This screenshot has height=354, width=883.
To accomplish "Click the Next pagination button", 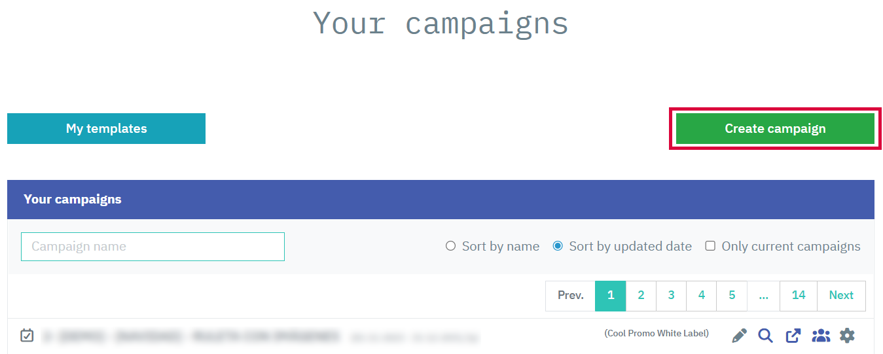I will click(841, 296).
